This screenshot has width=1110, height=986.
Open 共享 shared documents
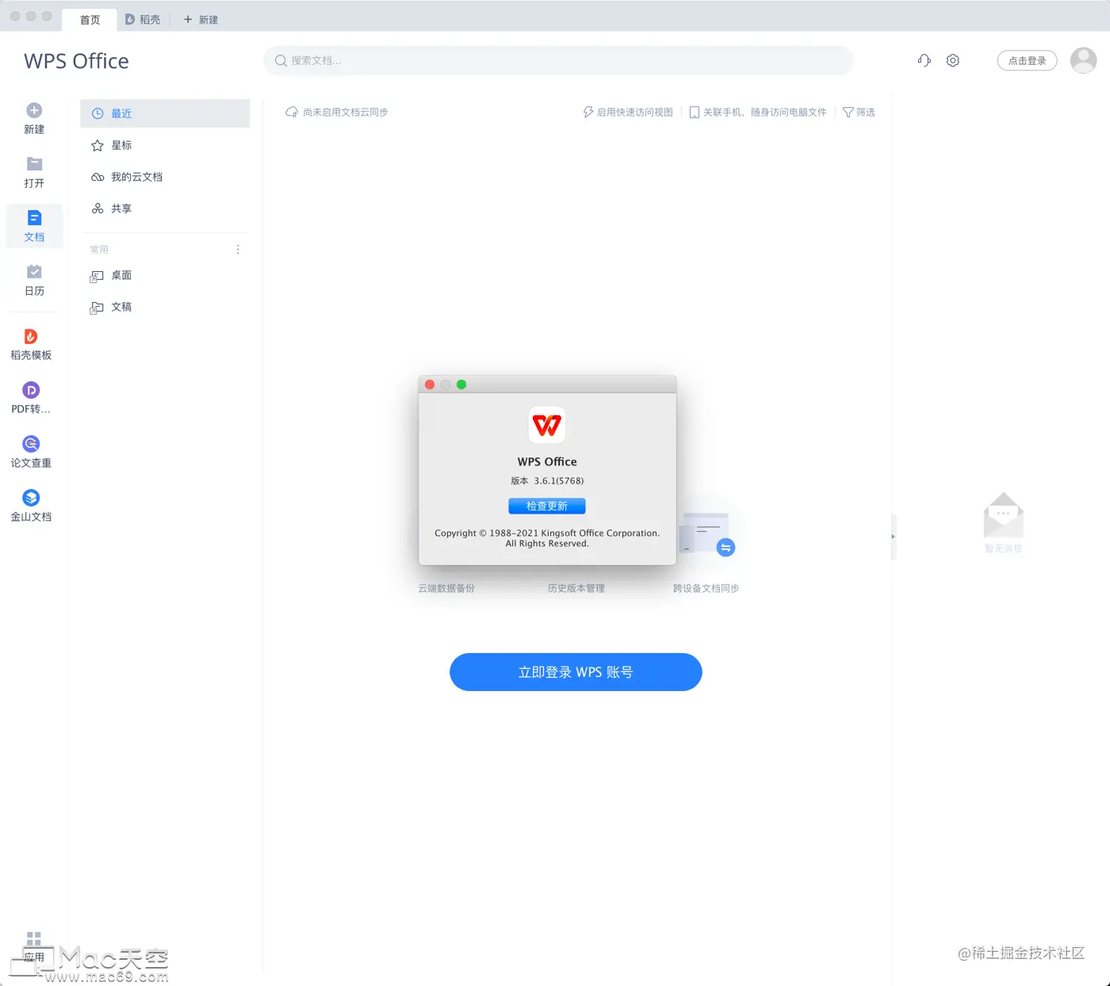click(165, 208)
